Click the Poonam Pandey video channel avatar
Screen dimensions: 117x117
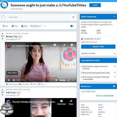(x=9, y=101)
